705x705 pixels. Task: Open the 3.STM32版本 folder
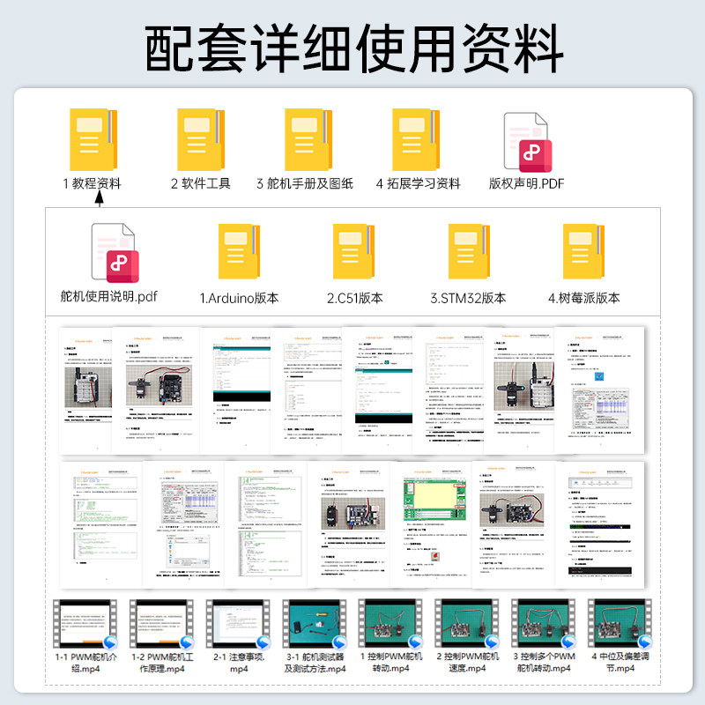point(469,251)
